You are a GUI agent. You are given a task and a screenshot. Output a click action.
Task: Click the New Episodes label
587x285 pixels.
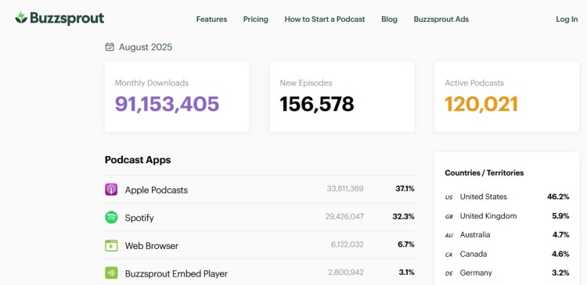[306, 83]
